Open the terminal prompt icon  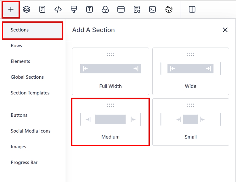152,9
